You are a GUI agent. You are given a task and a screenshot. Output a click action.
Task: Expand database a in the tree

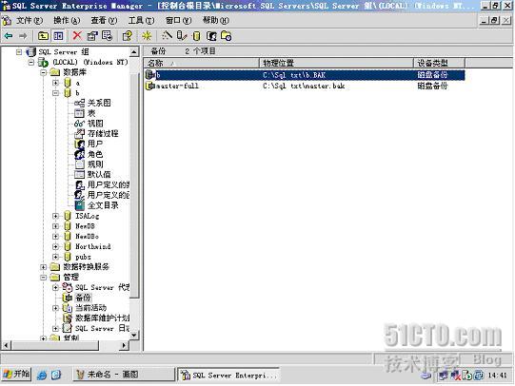click(x=55, y=83)
